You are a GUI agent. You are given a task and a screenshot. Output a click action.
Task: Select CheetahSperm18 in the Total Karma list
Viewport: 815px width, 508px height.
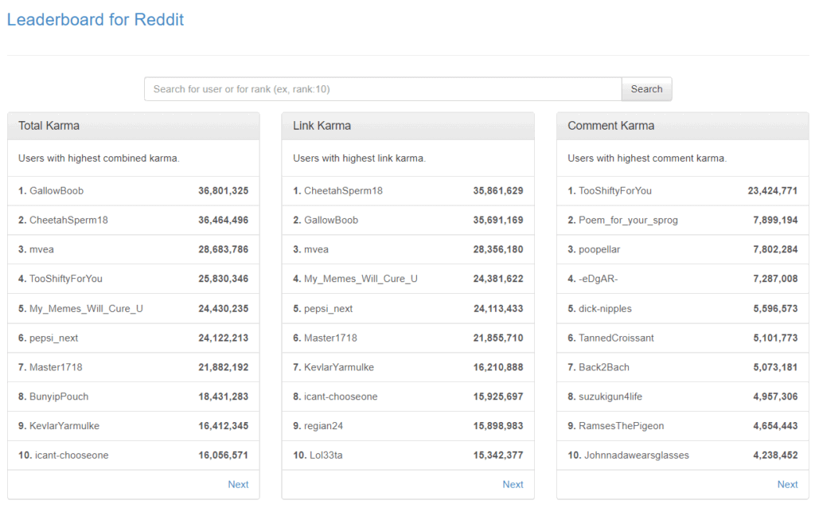point(68,220)
